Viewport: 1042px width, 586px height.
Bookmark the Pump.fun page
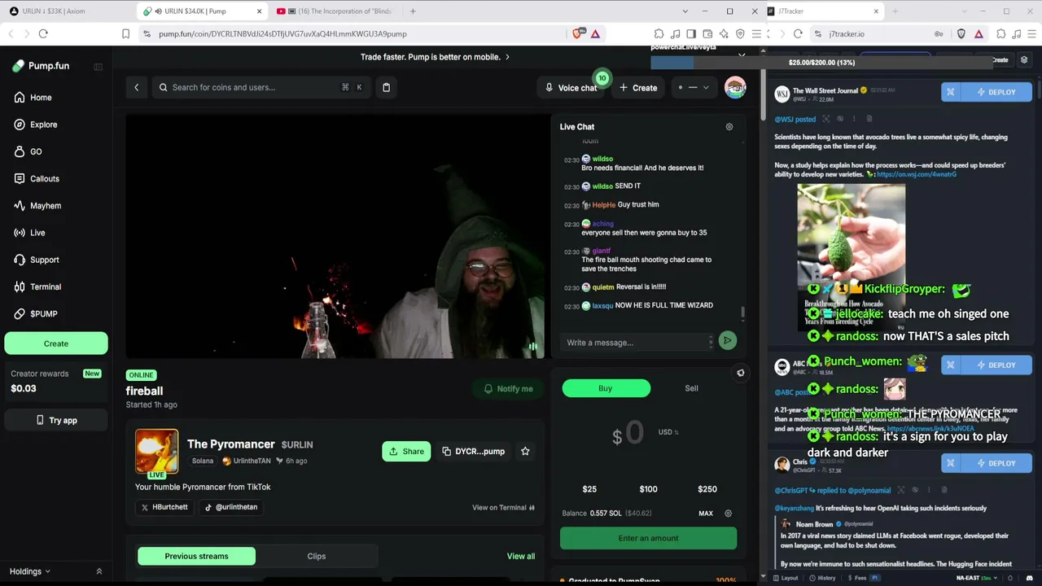pos(125,33)
